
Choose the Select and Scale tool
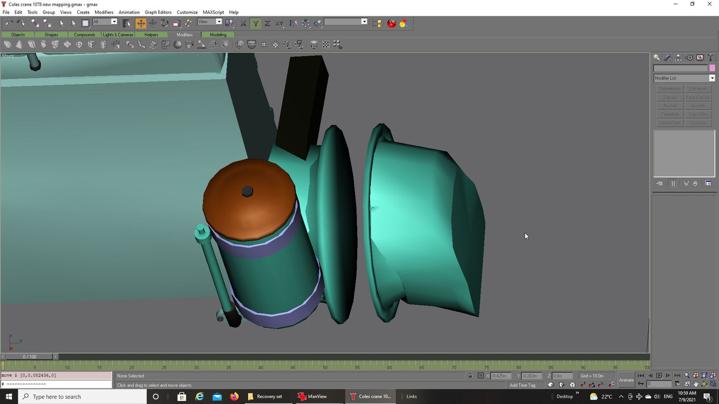176,23
